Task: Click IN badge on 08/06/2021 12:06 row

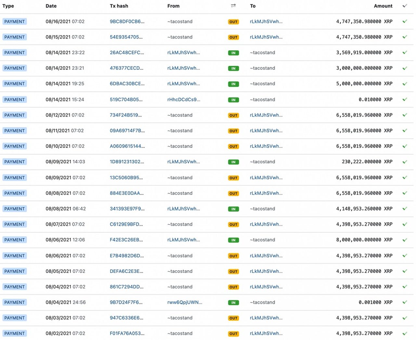Action: pyautogui.click(x=233, y=240)
